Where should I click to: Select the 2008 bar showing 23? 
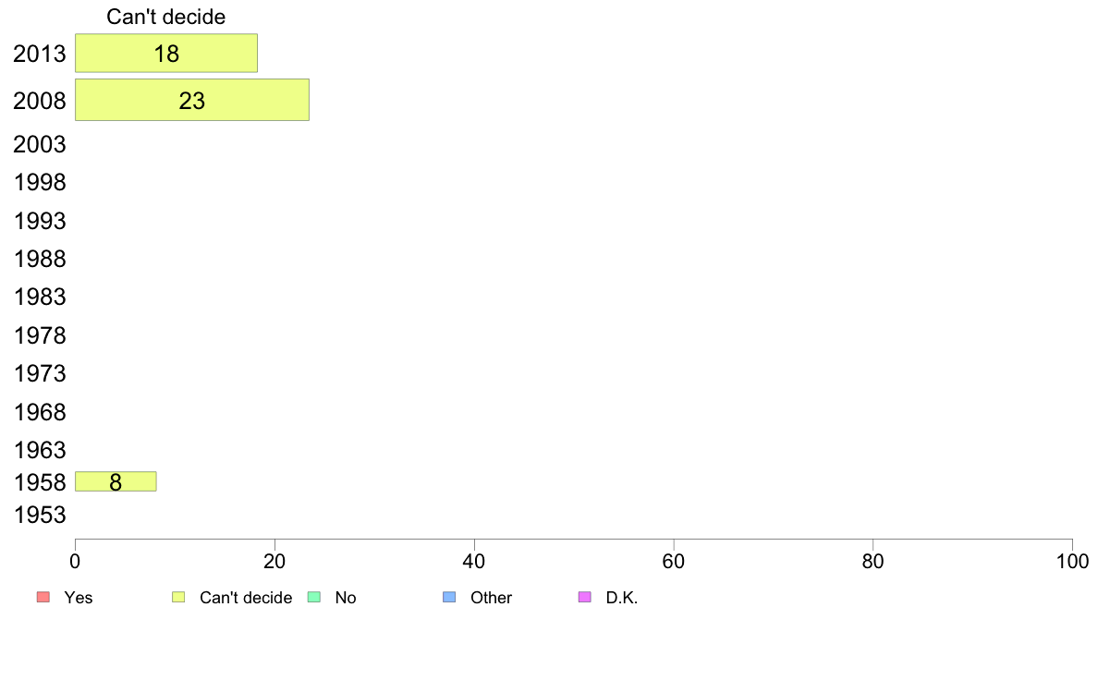pos(191,101)
